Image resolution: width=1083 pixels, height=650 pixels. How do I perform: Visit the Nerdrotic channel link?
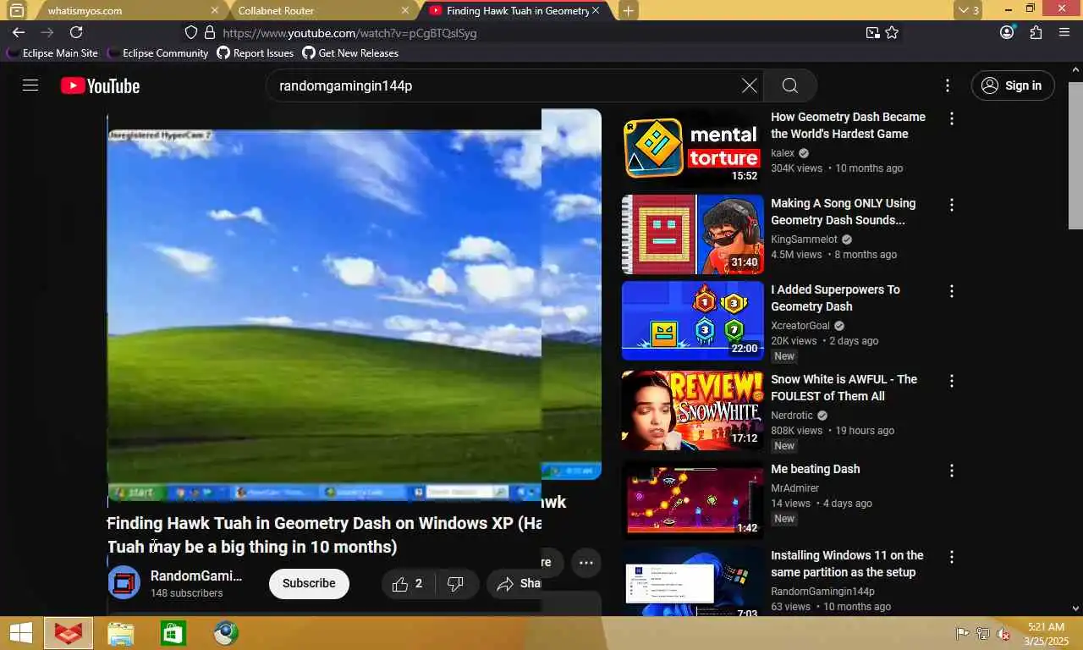pos(792,416)
